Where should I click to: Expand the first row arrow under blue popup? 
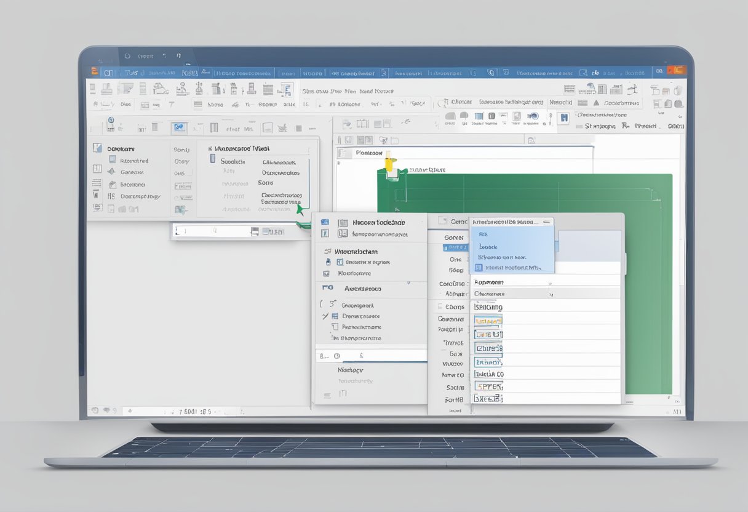549,283
